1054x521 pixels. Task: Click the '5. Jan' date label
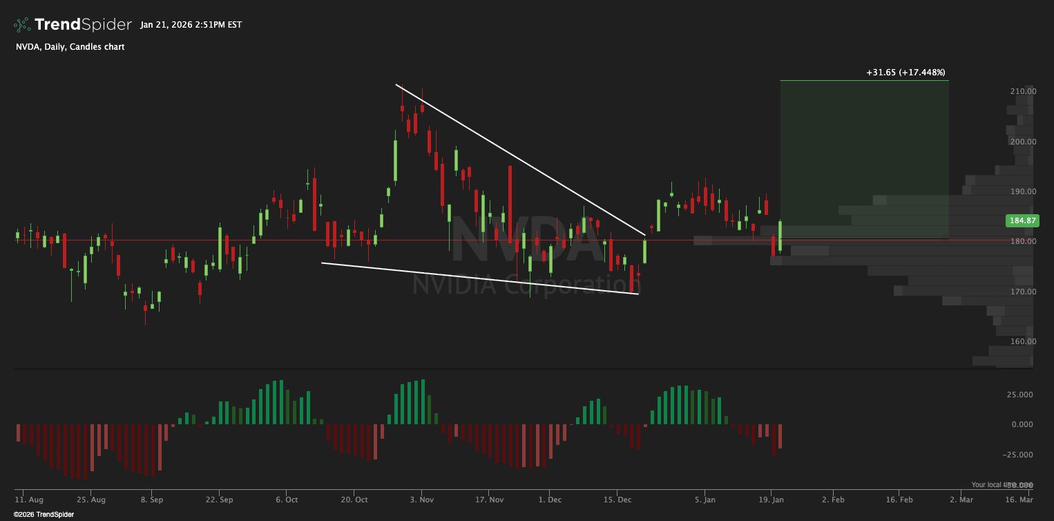point(706,499)
